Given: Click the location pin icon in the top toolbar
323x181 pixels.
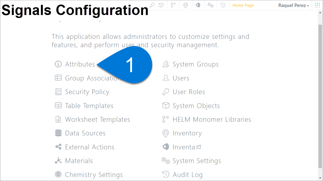Looking at the screenshot, I should 185,5.
